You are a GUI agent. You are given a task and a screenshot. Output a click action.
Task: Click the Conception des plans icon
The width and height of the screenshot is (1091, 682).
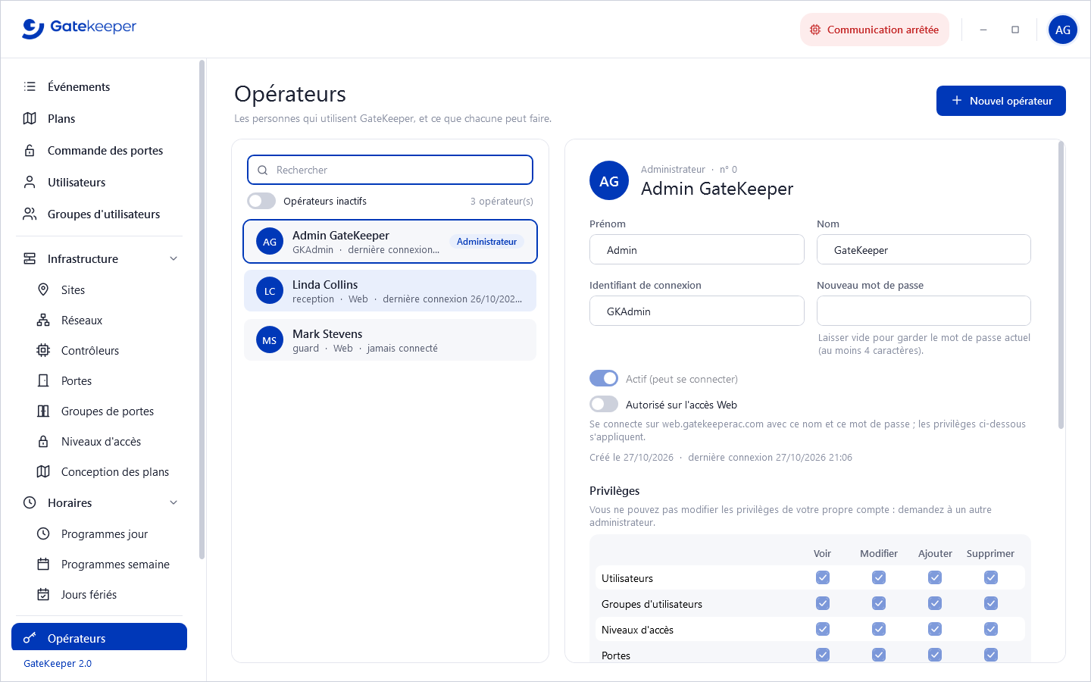(43, 471)
